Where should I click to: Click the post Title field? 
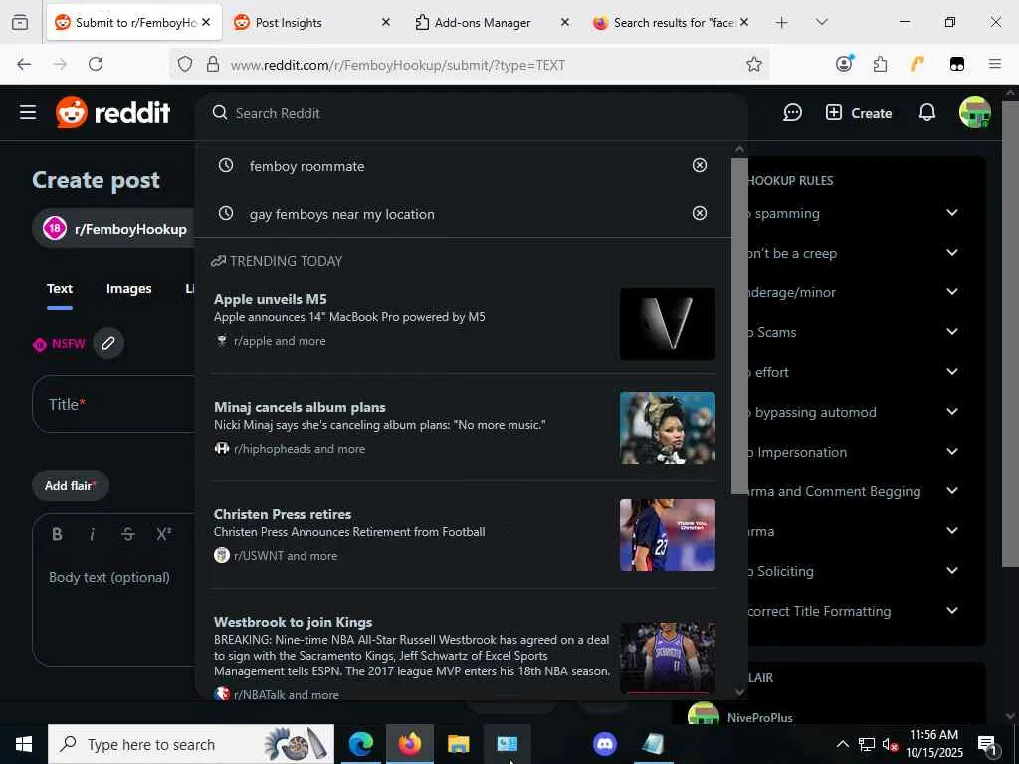[113, 404]
